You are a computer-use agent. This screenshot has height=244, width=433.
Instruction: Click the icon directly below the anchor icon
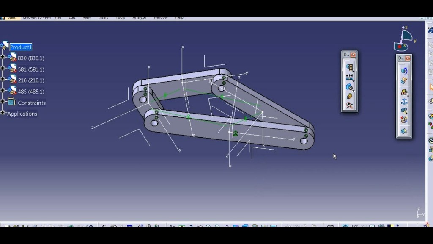point(404,111)
